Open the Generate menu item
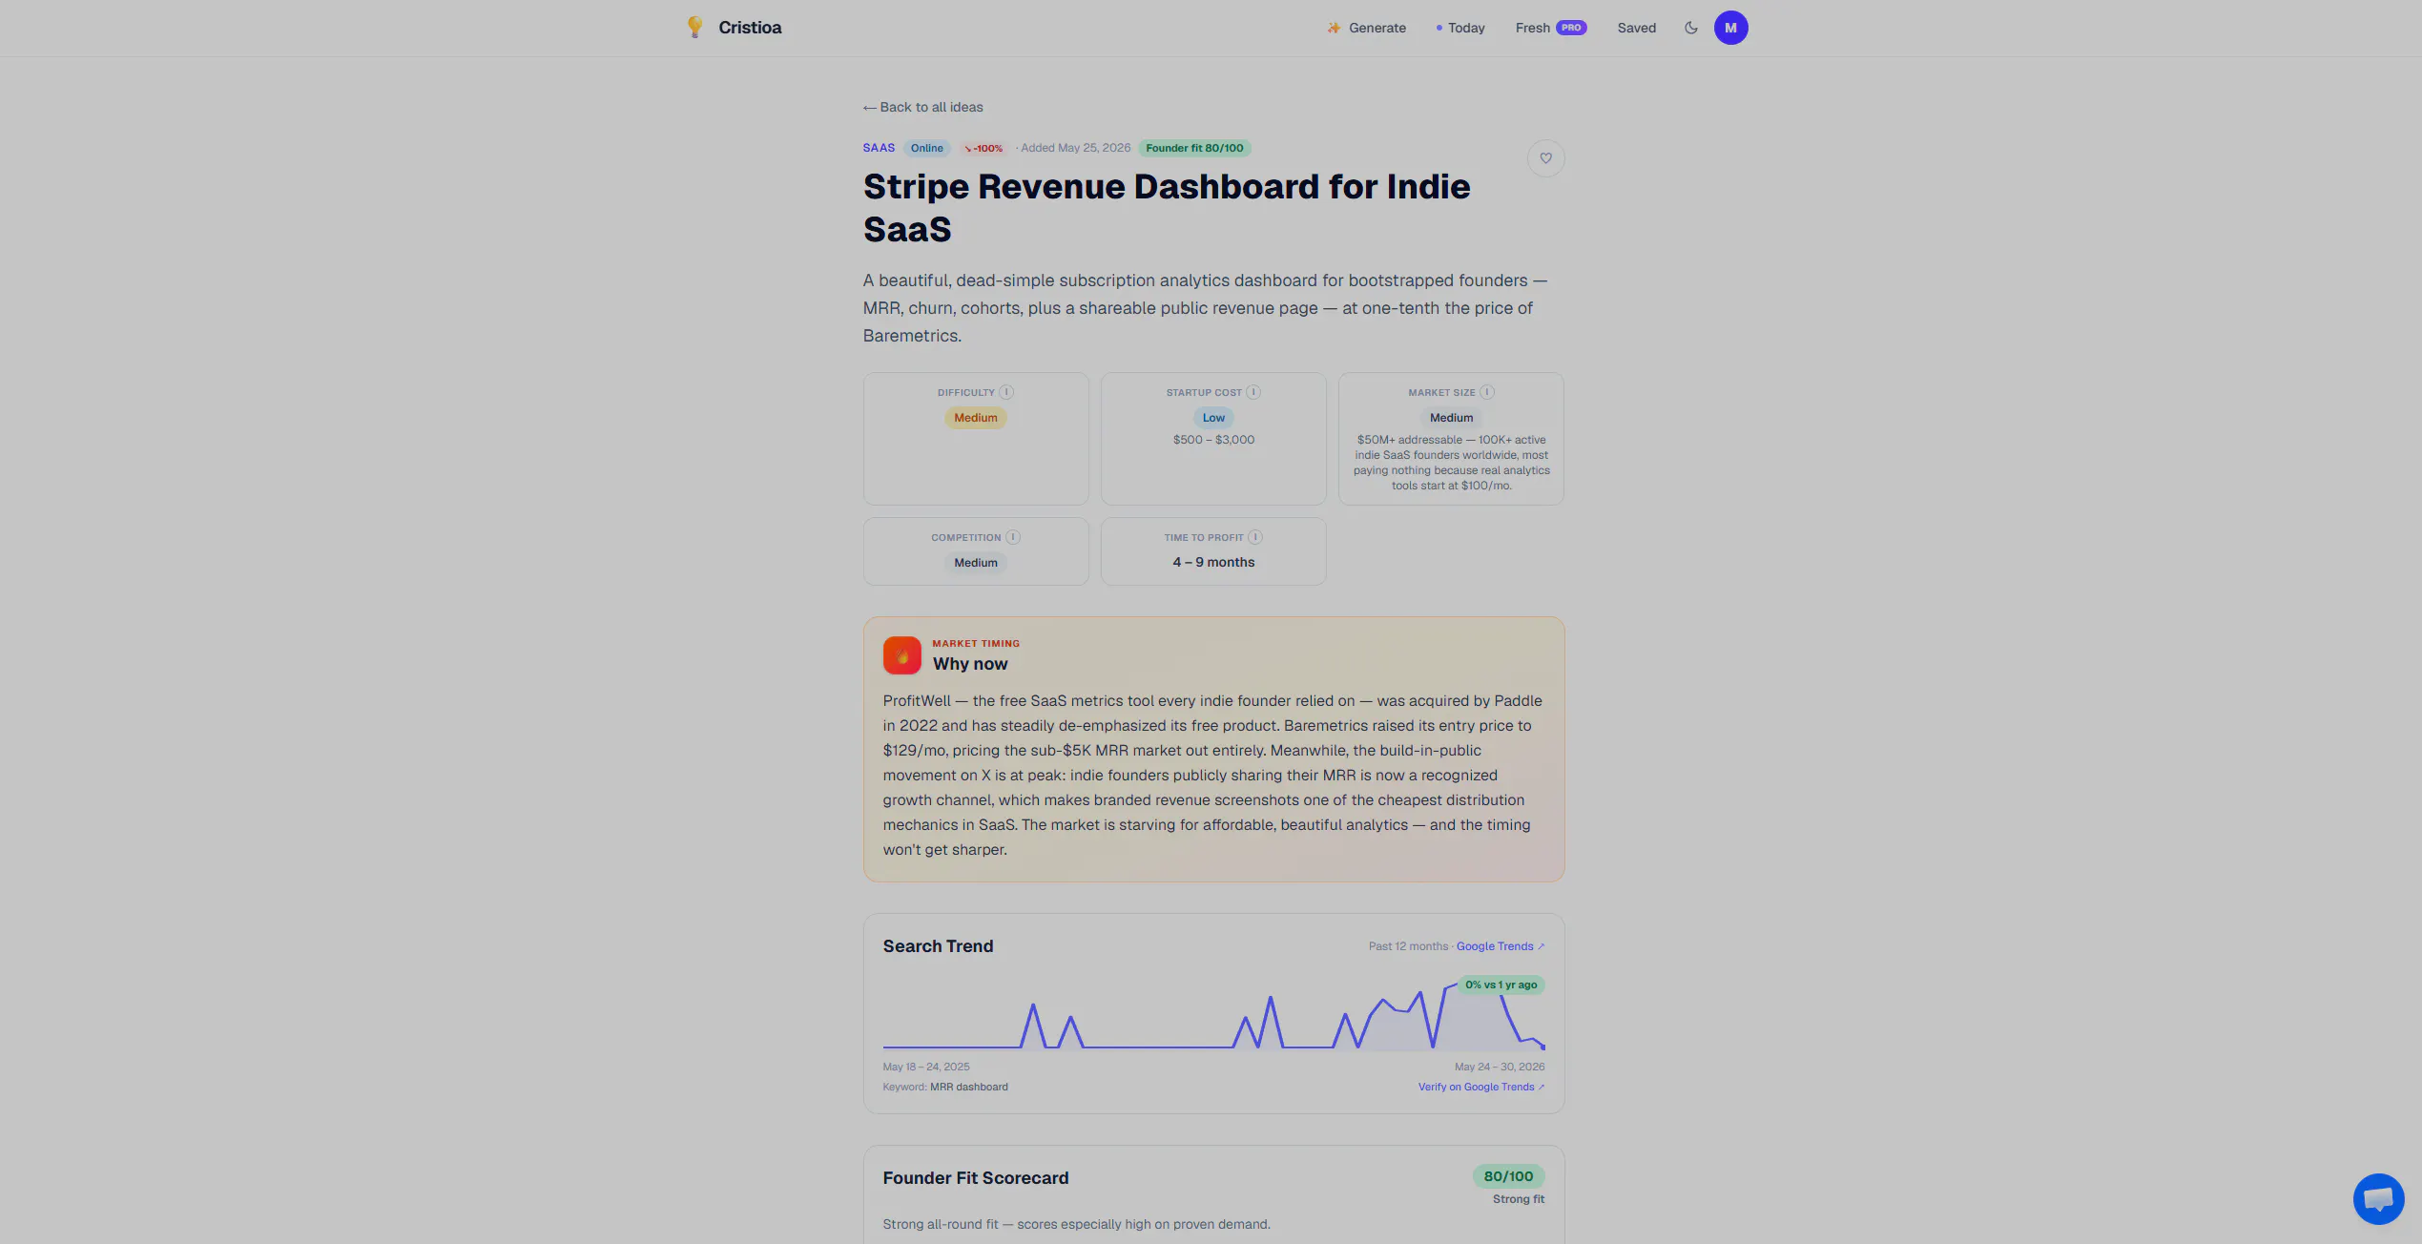 1366,28
